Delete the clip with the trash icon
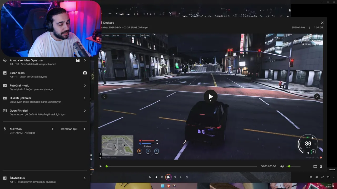 (x=321, y=166)
